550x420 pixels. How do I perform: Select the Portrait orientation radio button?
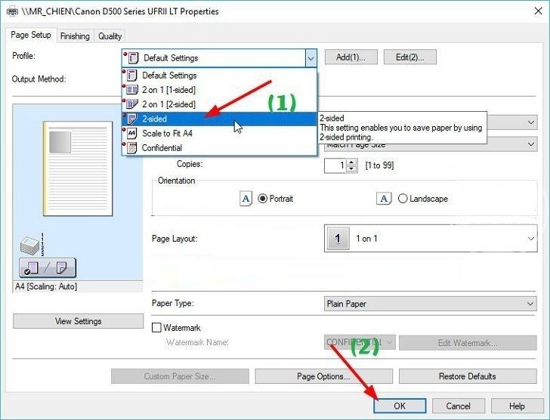[x=262, y=199]
